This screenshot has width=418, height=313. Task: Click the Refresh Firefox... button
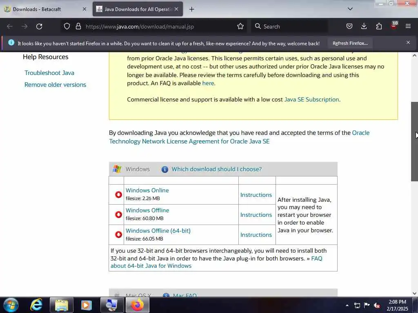350,43
